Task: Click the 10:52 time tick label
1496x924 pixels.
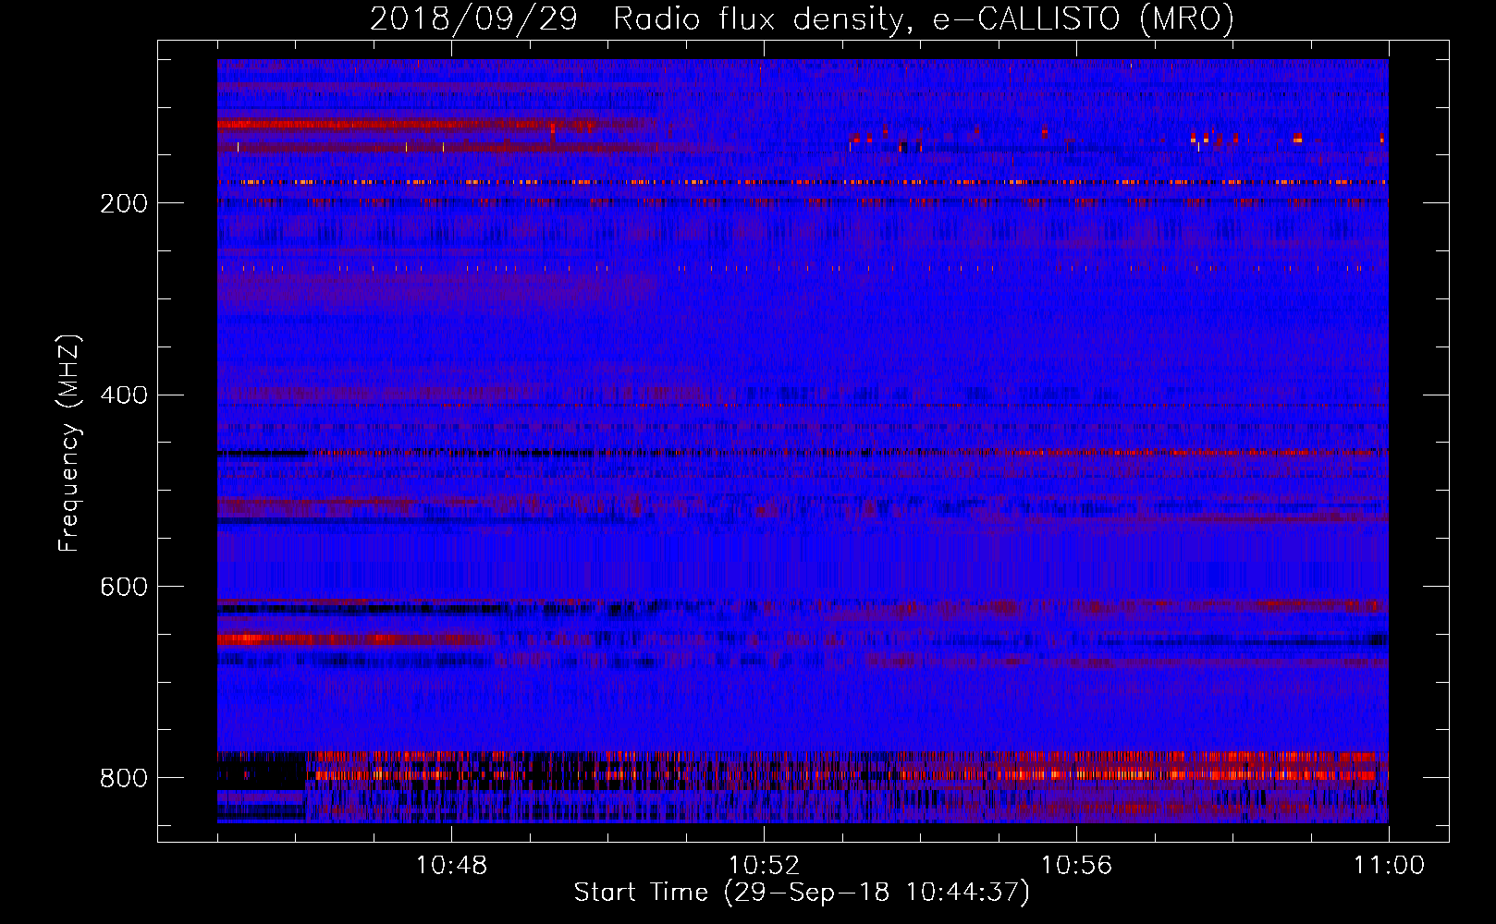Action: pyautogui.click(x=764, y=866)
